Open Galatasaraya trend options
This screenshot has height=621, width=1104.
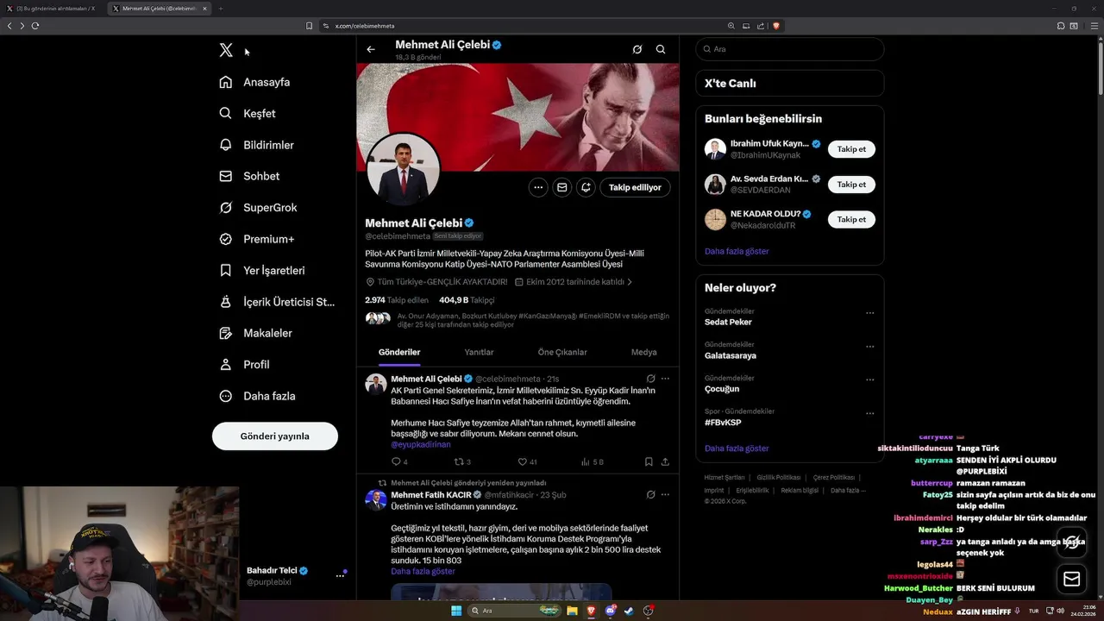869,347
